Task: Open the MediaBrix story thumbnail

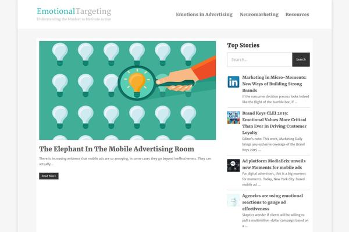Action: (x=233, y=165)
